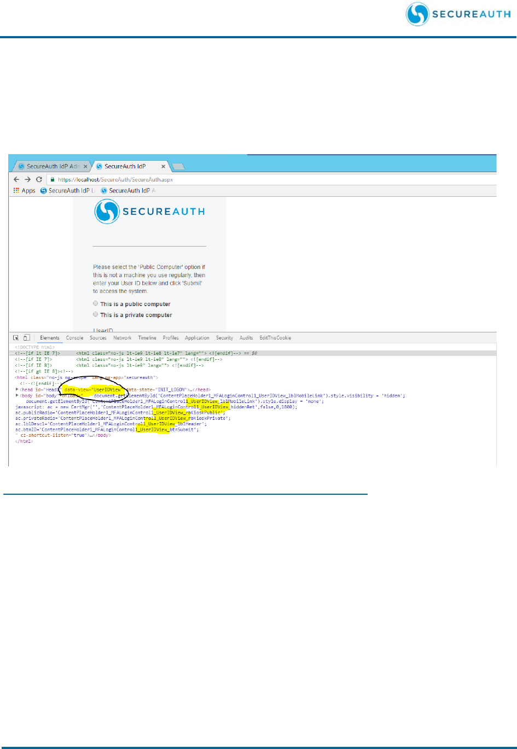Screen dimensions: 517x749
Task: Open the Sources panel in DevTools
Action: point(98,338)
